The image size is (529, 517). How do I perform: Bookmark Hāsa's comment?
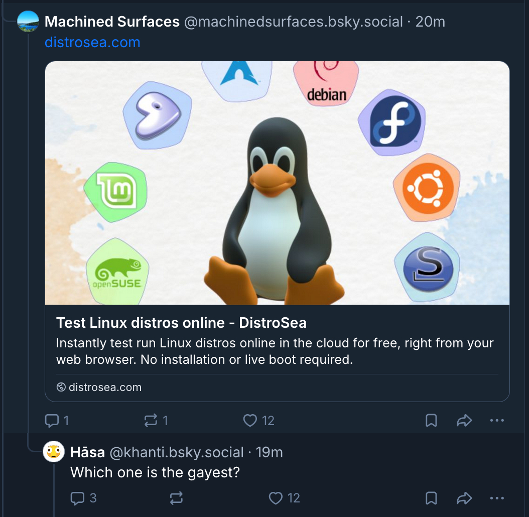point(431,498)
